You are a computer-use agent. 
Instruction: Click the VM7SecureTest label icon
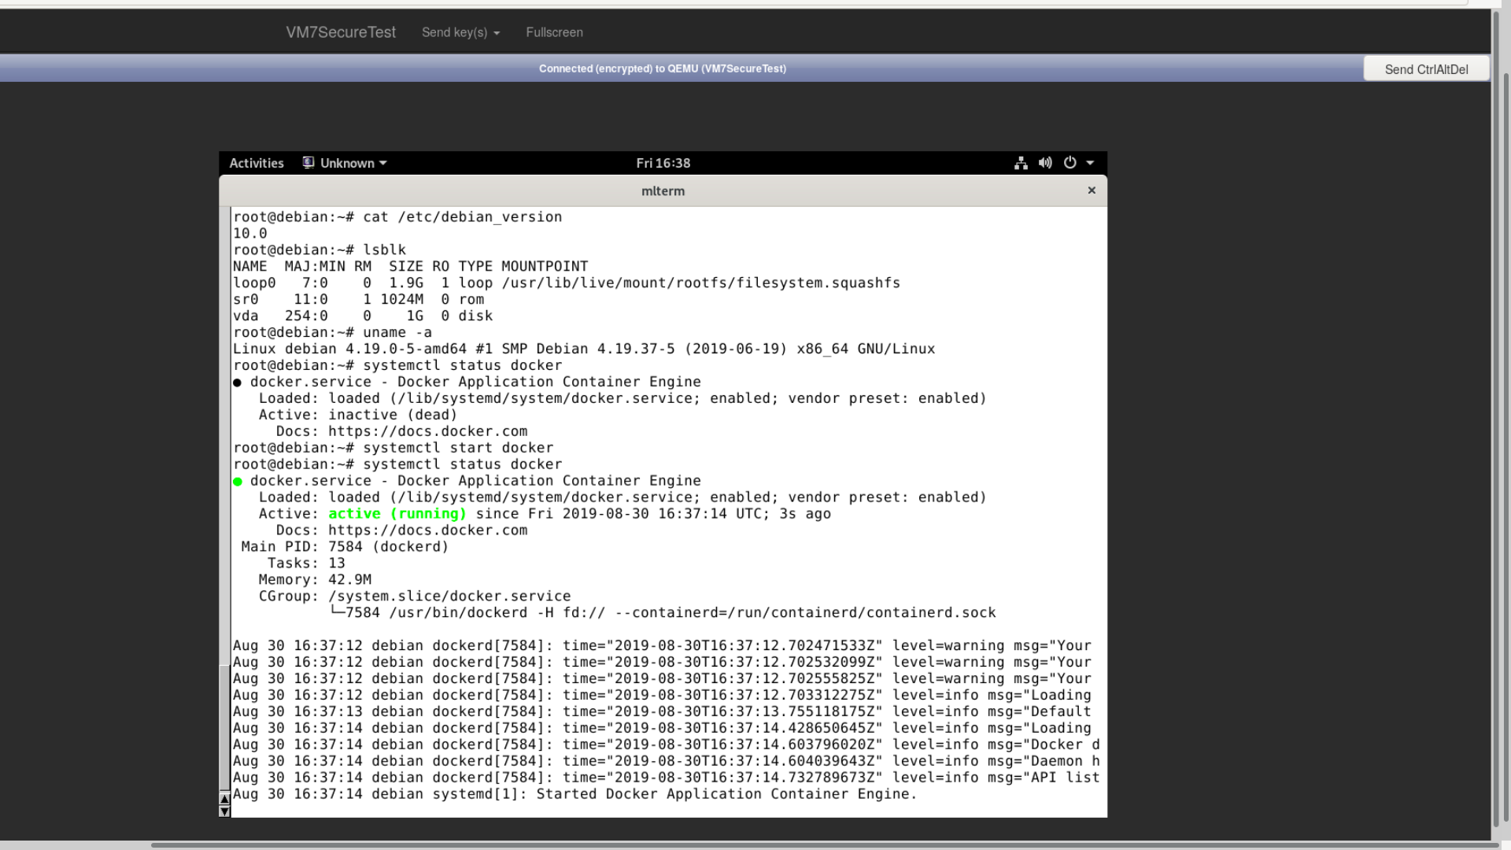341,32
